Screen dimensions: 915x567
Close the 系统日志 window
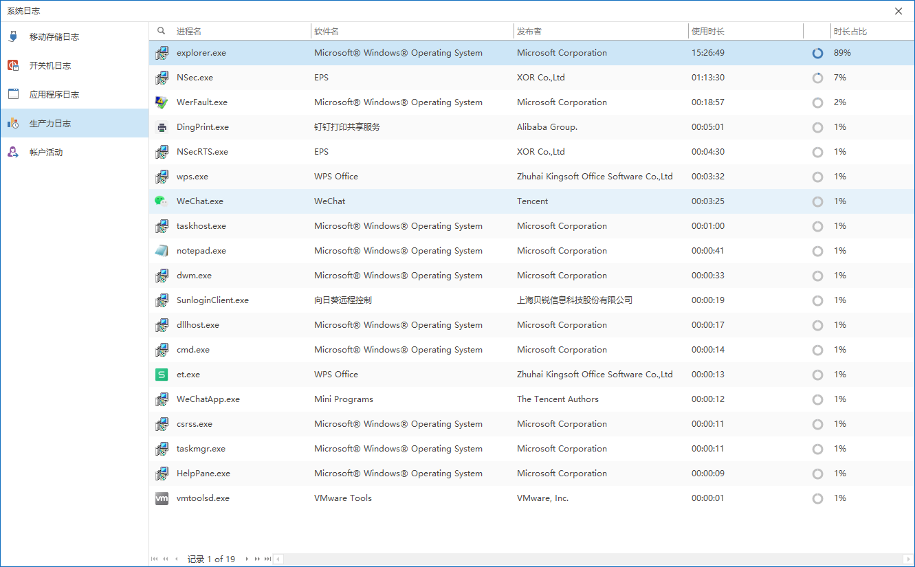(x=899, y=11)
